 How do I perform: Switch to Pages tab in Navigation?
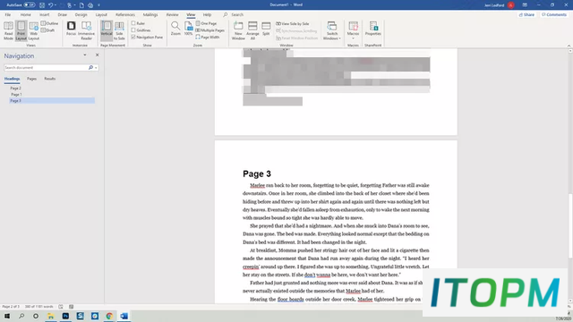31,79
